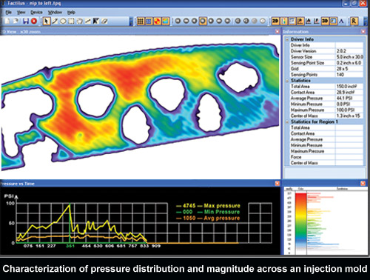Select the ellipse region tool
Image resolution: width=370 pixels, height=280 pixels.
point(63,21)
